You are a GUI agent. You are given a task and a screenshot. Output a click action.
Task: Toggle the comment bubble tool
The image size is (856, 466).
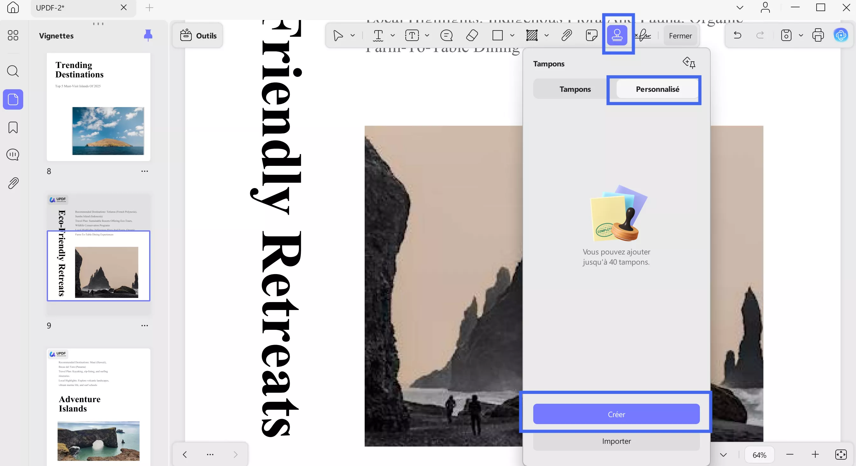pos(446,35)
